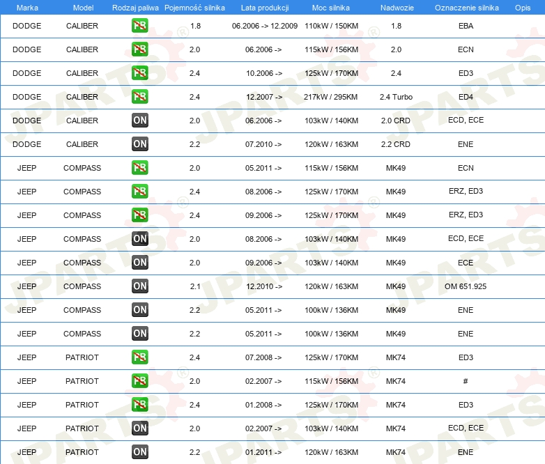Screen dimensions: 545x464
Task: Click production date 01.2011 ->
Action: [x=263, y=452]
